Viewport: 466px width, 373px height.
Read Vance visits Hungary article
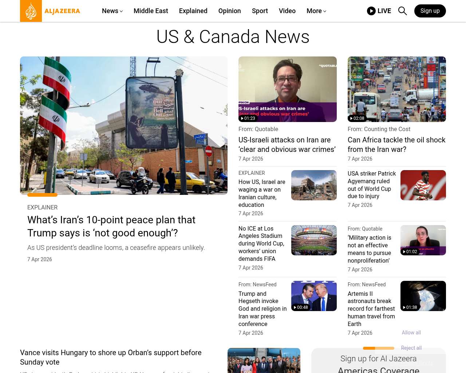111,357
